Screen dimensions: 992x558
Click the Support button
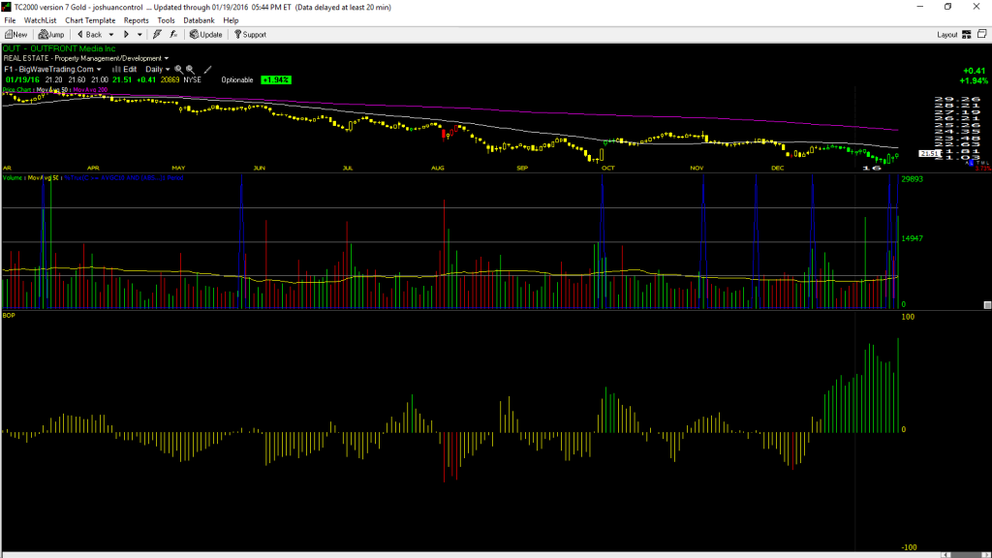coord(251,35)
